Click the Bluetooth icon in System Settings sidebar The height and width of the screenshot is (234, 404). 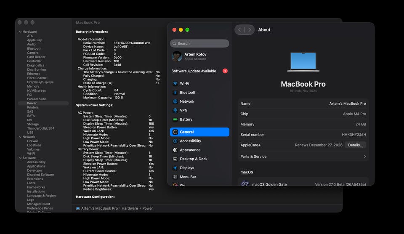point(175,93)
